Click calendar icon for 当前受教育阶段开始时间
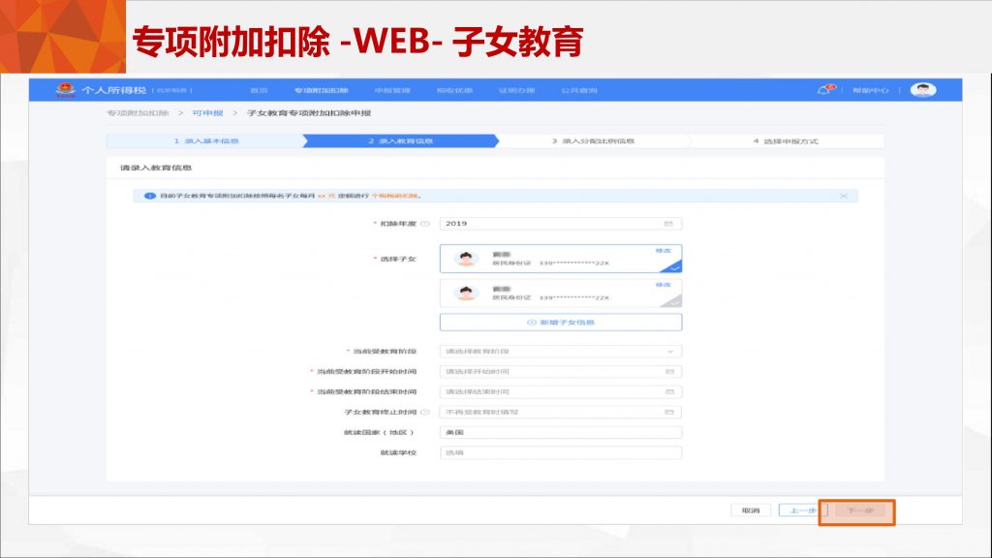The image size is (992, 558). pos(667,371)
